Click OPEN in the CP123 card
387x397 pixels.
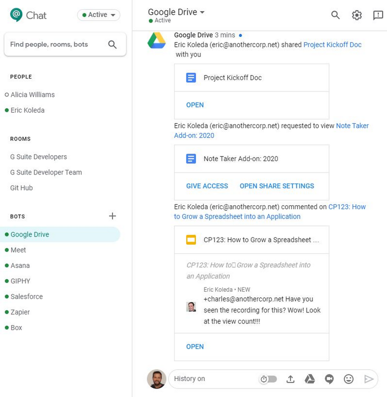pyautogui.click(x=195, y=346)
